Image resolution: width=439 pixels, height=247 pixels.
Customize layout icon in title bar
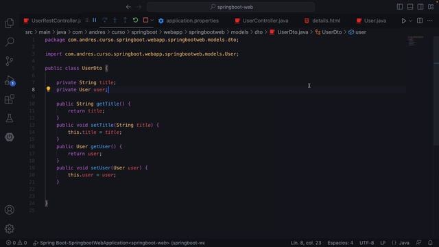[431, 7]
